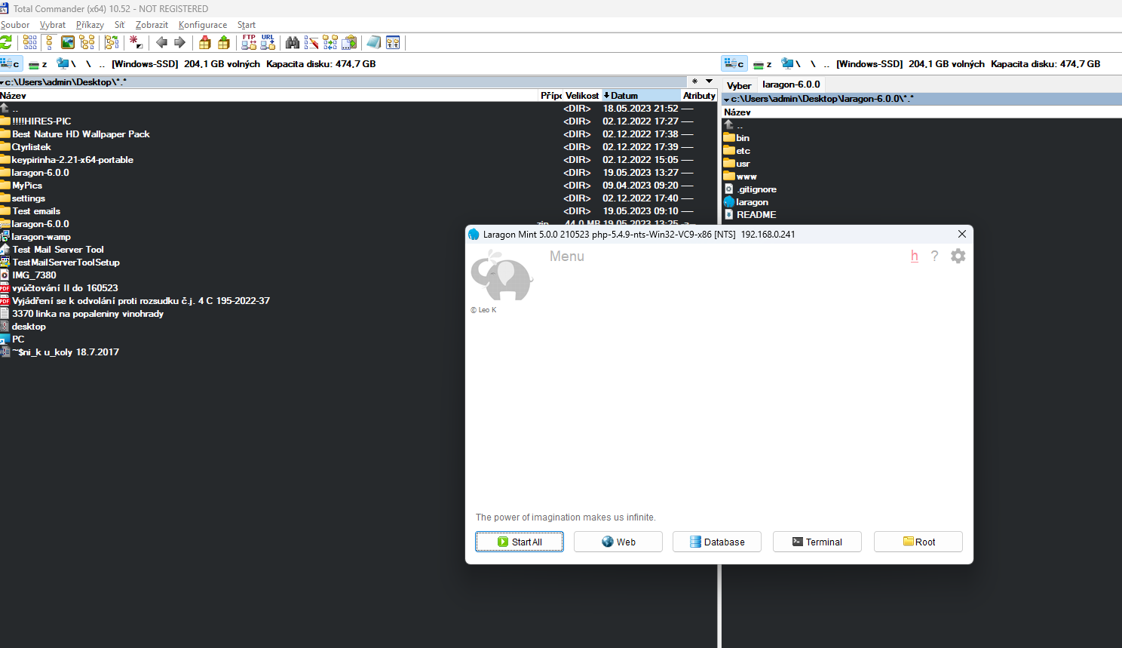Viewport: 1122px width, 648px height.
Task: Switch to laragon-6.0.0 tab in right panel
Action: 791,84
